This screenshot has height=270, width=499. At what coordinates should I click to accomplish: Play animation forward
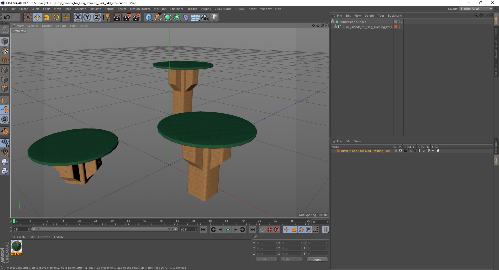(x=228, y=230)
